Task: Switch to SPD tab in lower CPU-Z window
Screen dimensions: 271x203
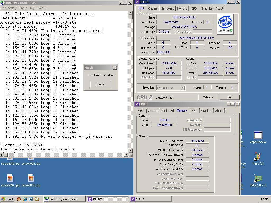Action: (194, 111)
